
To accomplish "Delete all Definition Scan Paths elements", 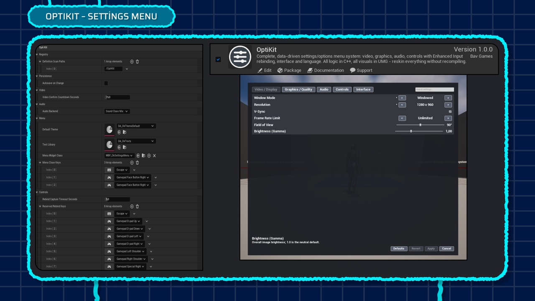I will tap(137, 61).
